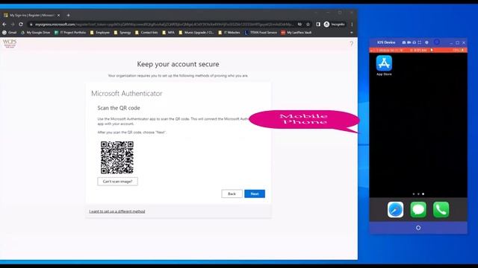The image size is (478, 268).
Task: Open settings gear in iOS Device titlebar
Action: tap(426, 42)
